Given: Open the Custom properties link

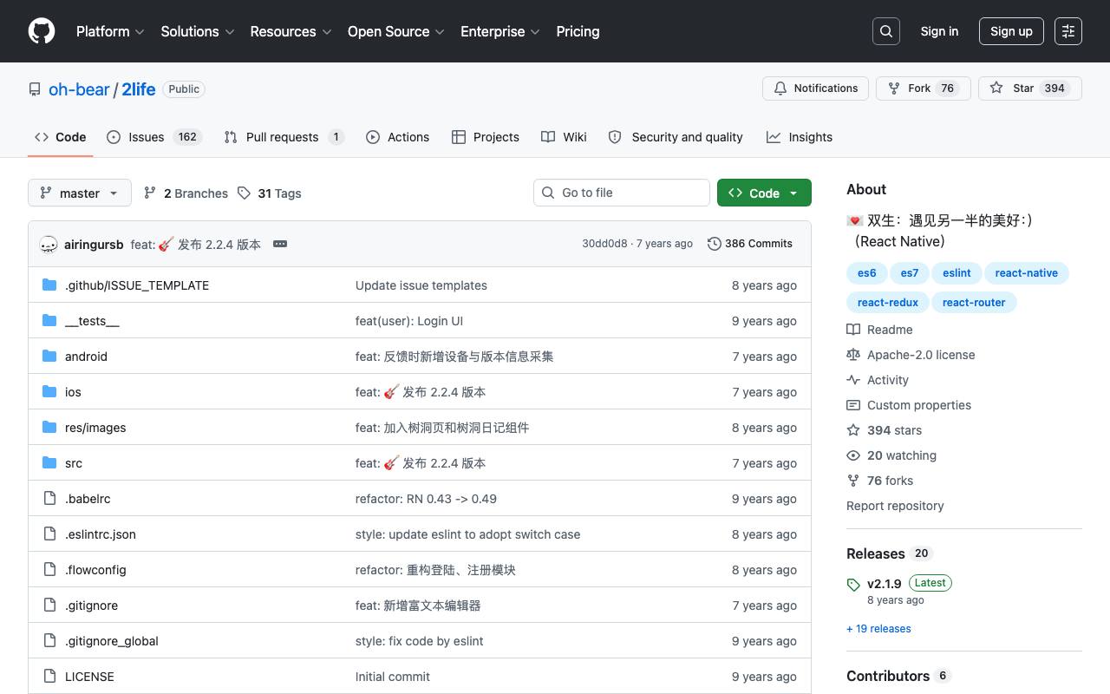Looking at the screenshot, I should [x=909, y=405].
